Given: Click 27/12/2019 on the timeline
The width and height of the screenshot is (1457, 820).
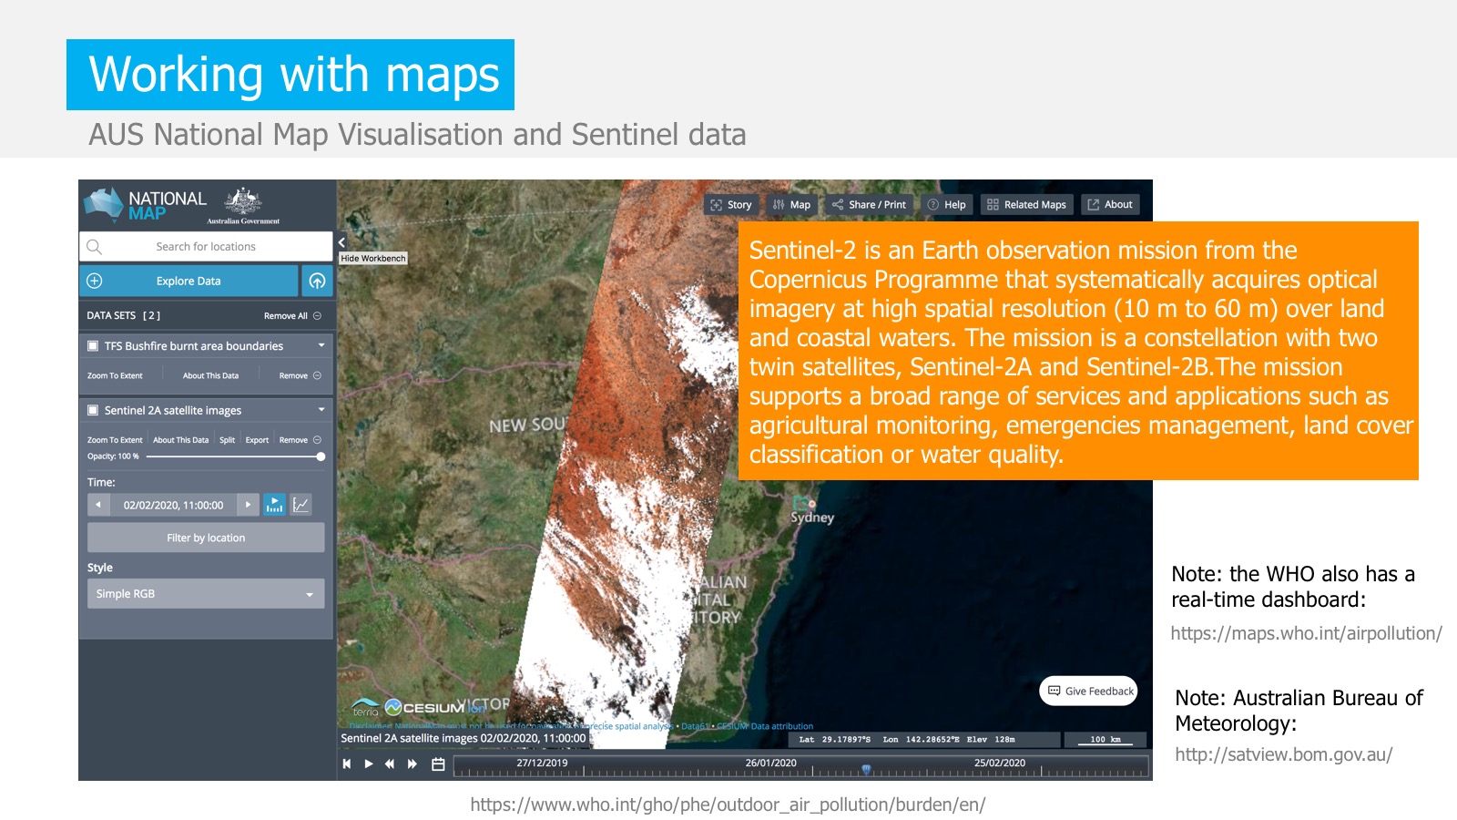Looking at the screenshot, I should click(542, 763).
